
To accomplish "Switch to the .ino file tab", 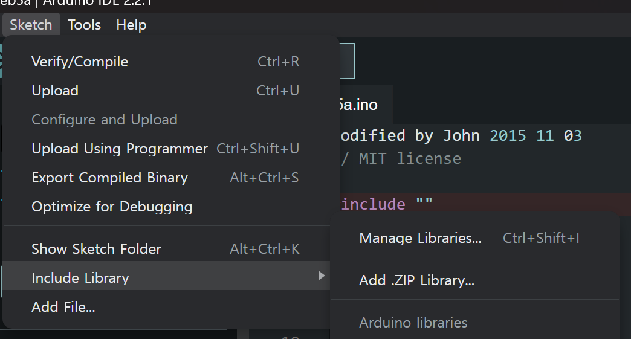I will point(366,105).
